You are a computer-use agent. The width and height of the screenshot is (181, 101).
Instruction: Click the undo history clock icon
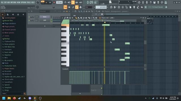coord(139,2)
